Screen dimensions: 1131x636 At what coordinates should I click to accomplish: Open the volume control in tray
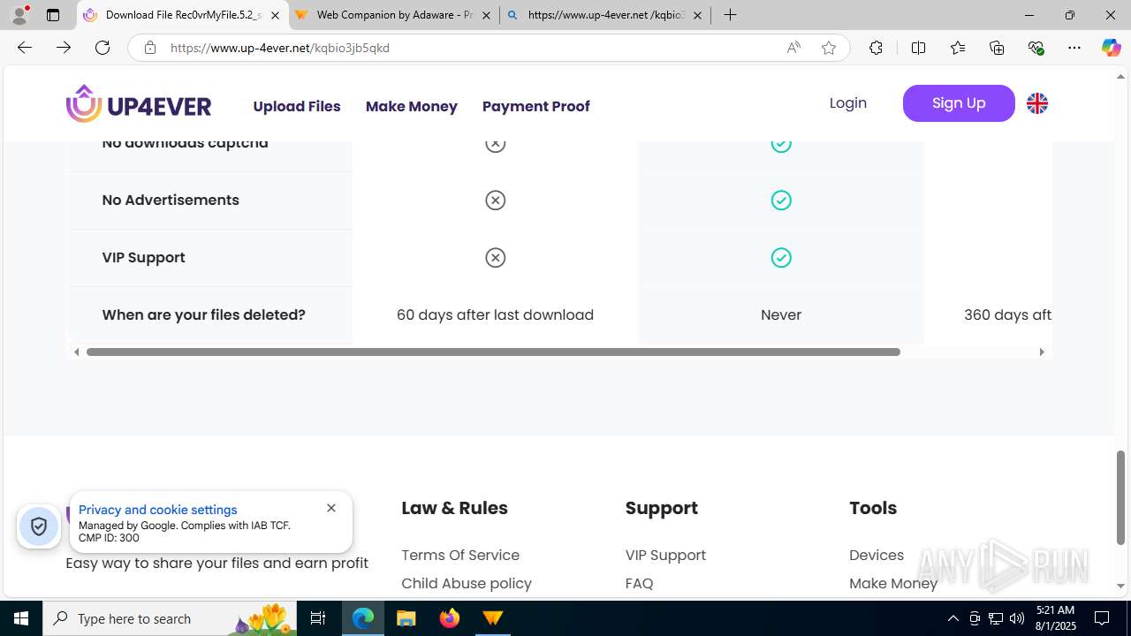pos(1017,618)
